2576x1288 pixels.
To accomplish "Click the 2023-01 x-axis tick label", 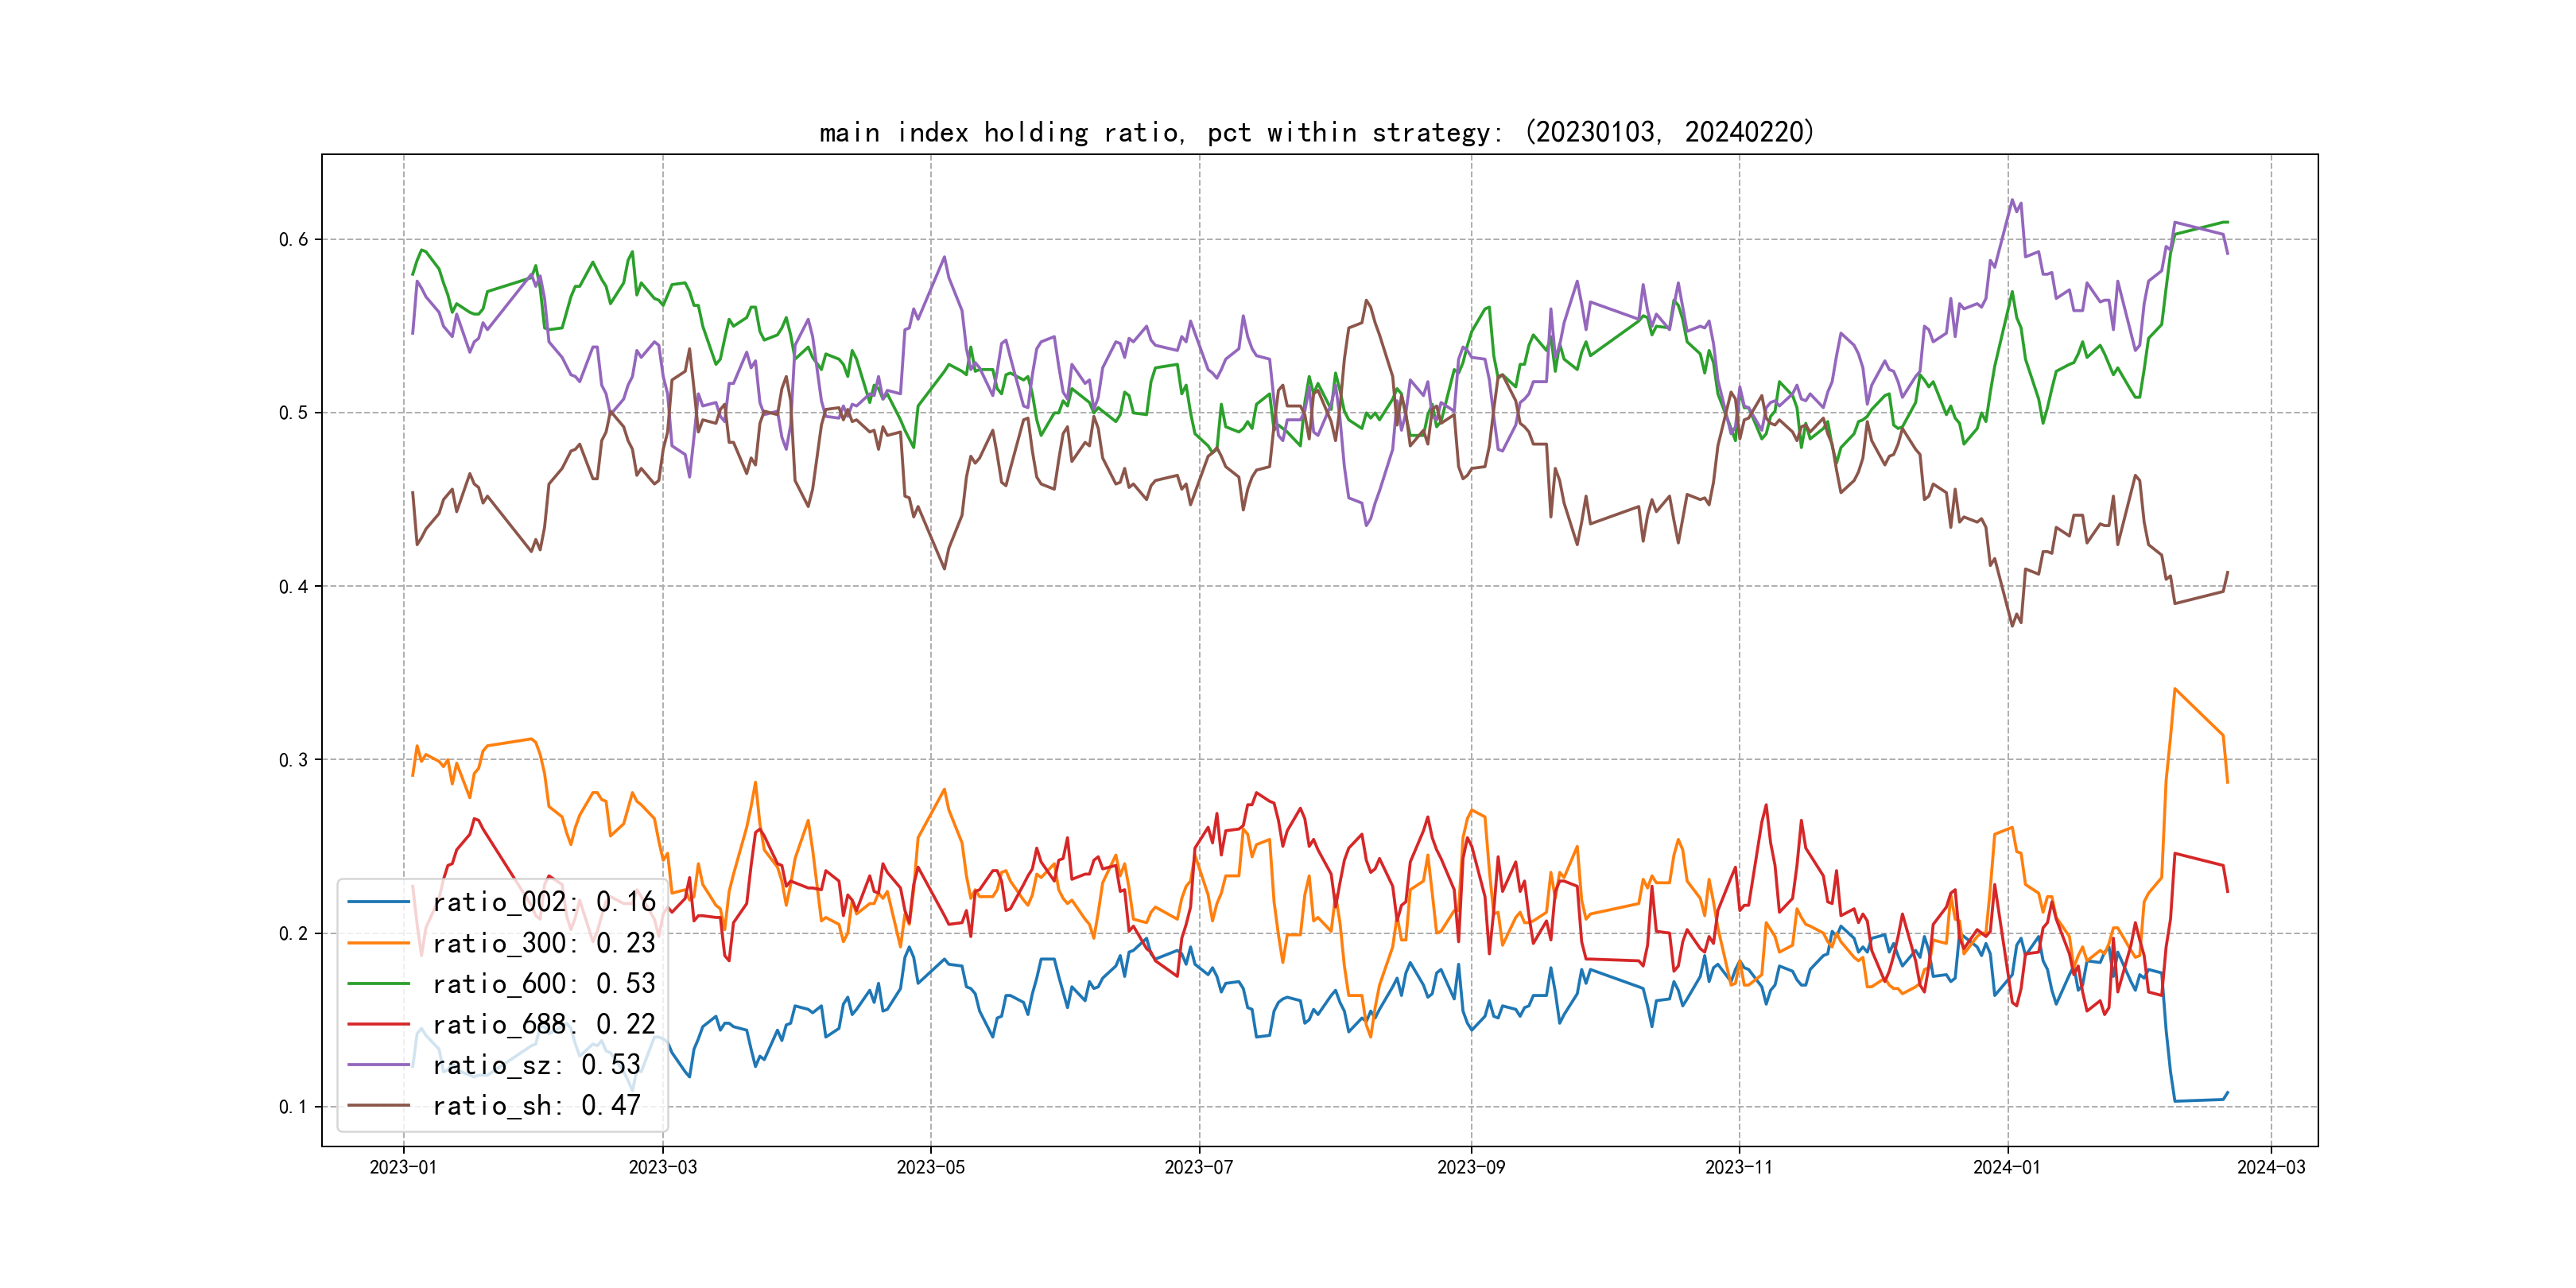I will 403,1167.
